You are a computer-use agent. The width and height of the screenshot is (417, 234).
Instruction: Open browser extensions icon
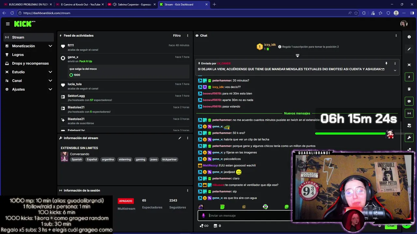(364, 13)
